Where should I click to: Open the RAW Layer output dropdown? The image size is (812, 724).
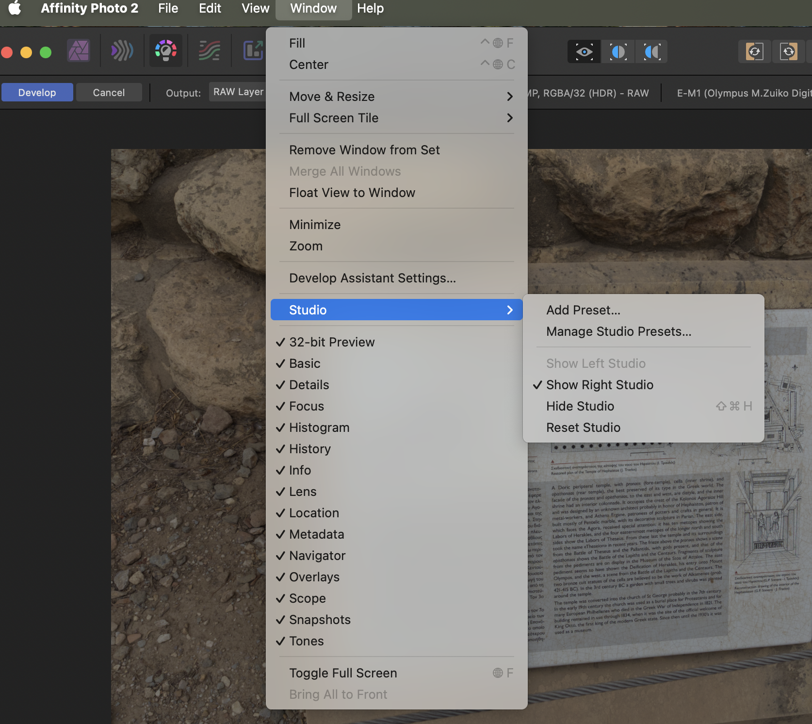pyautogui.click(x=238, y=92)
